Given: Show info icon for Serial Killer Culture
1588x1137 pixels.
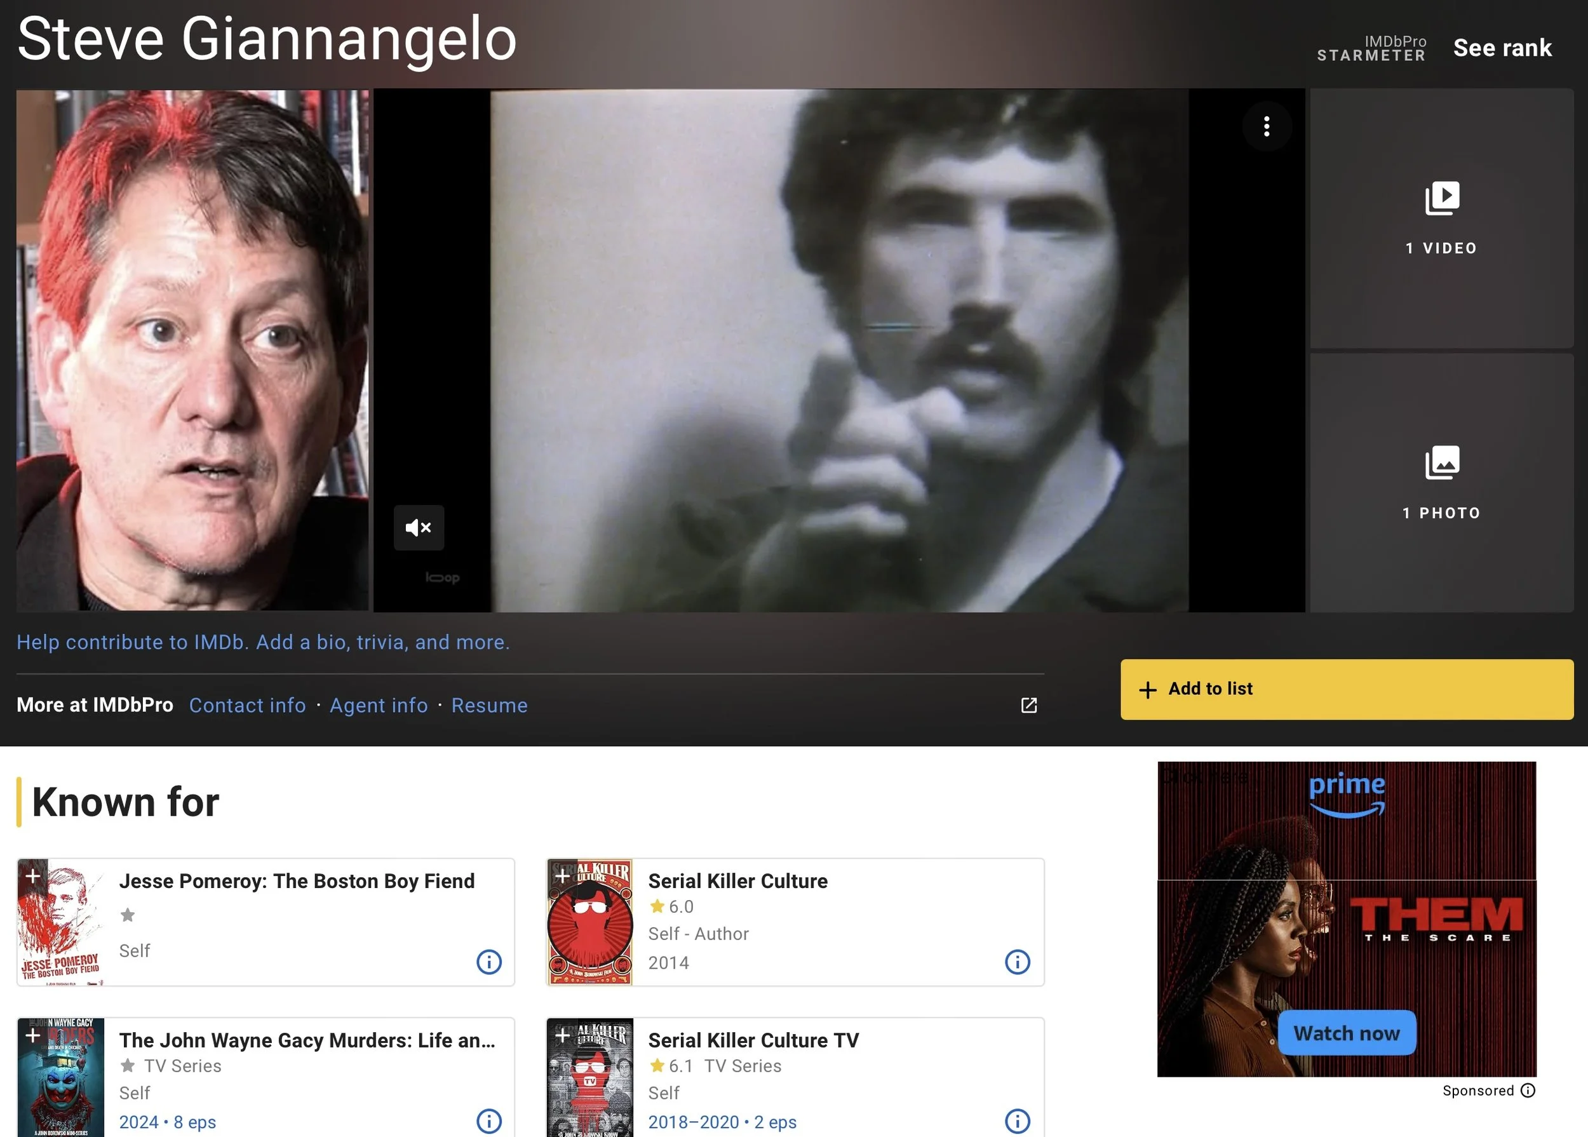Looking at the screenshot, I should pyautogui.click(x=1017, y=962).
